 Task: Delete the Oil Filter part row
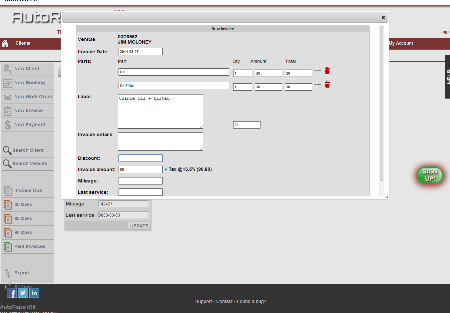(327, 84)
